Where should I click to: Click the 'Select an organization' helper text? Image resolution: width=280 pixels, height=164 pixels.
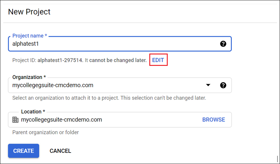coord(109,98)
